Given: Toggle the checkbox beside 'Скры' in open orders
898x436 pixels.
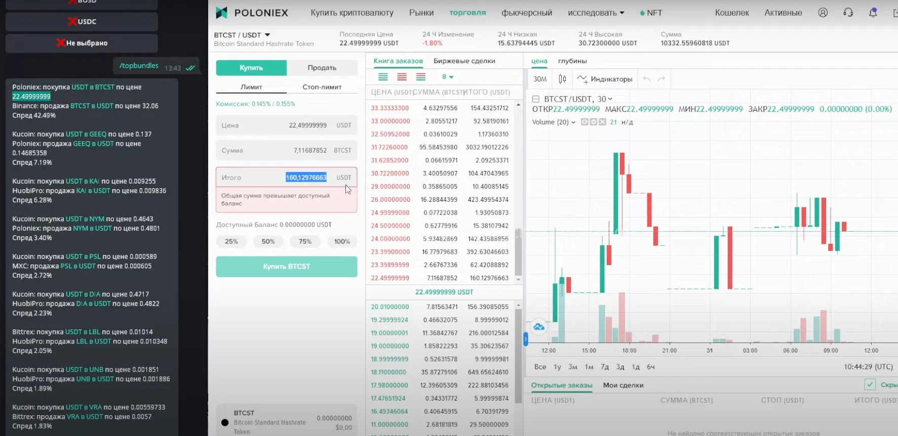Looking at the screenshot, I should (870, 385).
